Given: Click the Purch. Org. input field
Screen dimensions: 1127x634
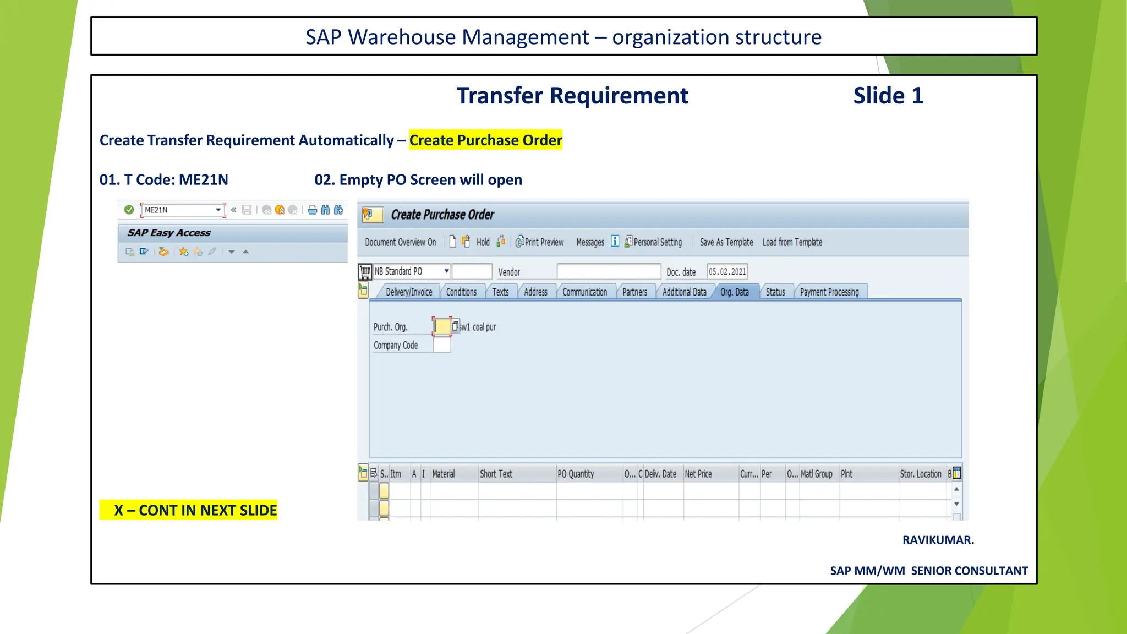Looking at the screenshot, I should pyautogui.click(x=441, y=326).
